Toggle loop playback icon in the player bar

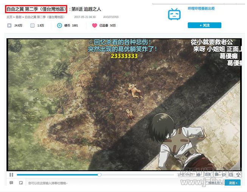click(x=224, y=175)
